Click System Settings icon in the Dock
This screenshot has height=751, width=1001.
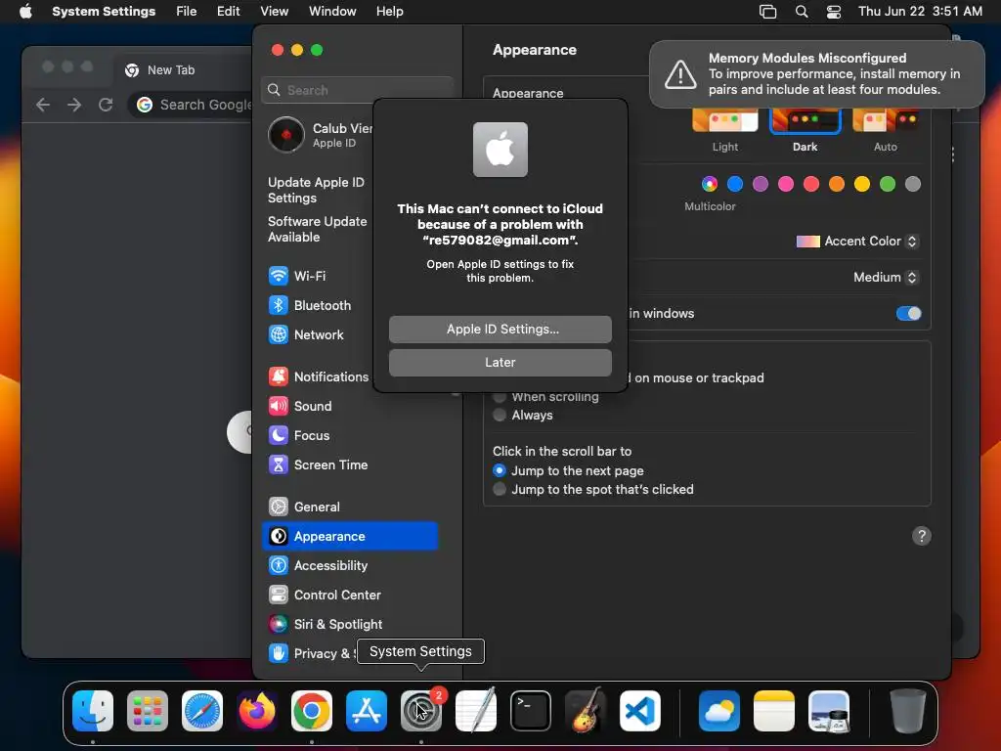point(421,711)
